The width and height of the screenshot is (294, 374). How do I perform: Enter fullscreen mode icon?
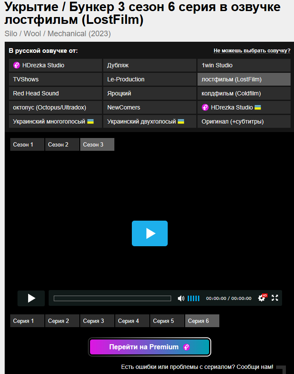(x=275, y=298)
